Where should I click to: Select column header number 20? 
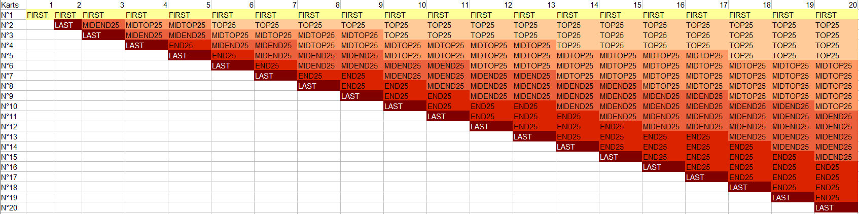click(836, 5)
